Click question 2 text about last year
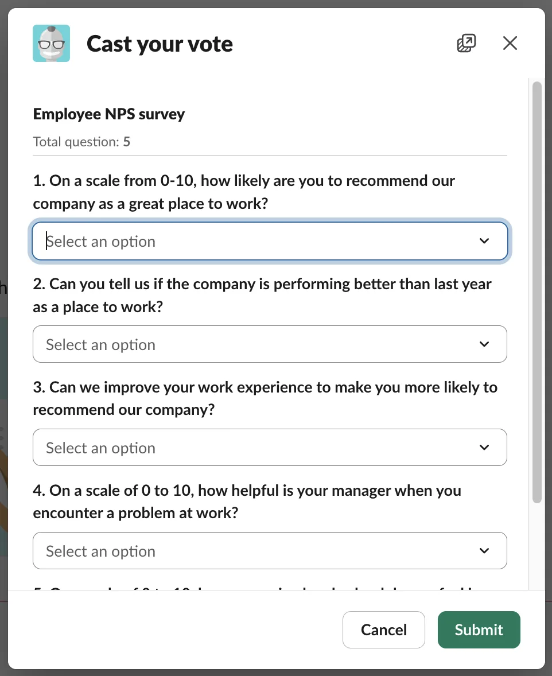 [262, 296]
